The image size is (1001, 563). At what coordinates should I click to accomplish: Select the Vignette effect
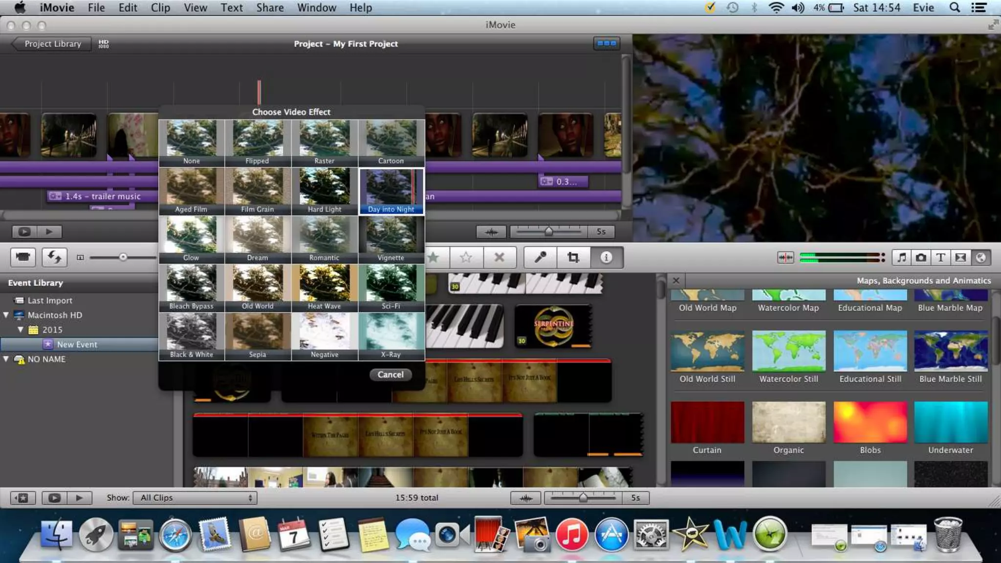(391, 240)
